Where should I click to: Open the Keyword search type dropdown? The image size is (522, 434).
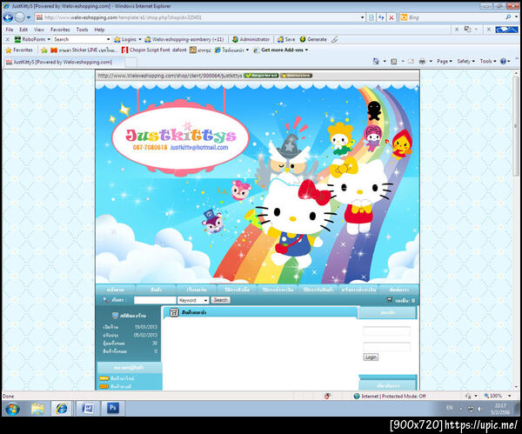(x=193, y=300)
